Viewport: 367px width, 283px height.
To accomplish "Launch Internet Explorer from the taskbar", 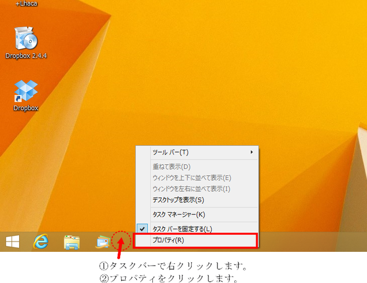I will tap(41, 242).
